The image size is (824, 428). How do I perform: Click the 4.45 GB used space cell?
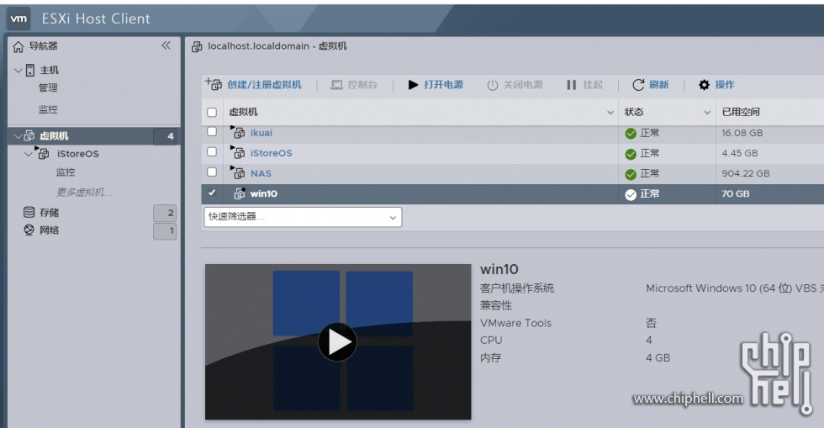pos(739,154)
